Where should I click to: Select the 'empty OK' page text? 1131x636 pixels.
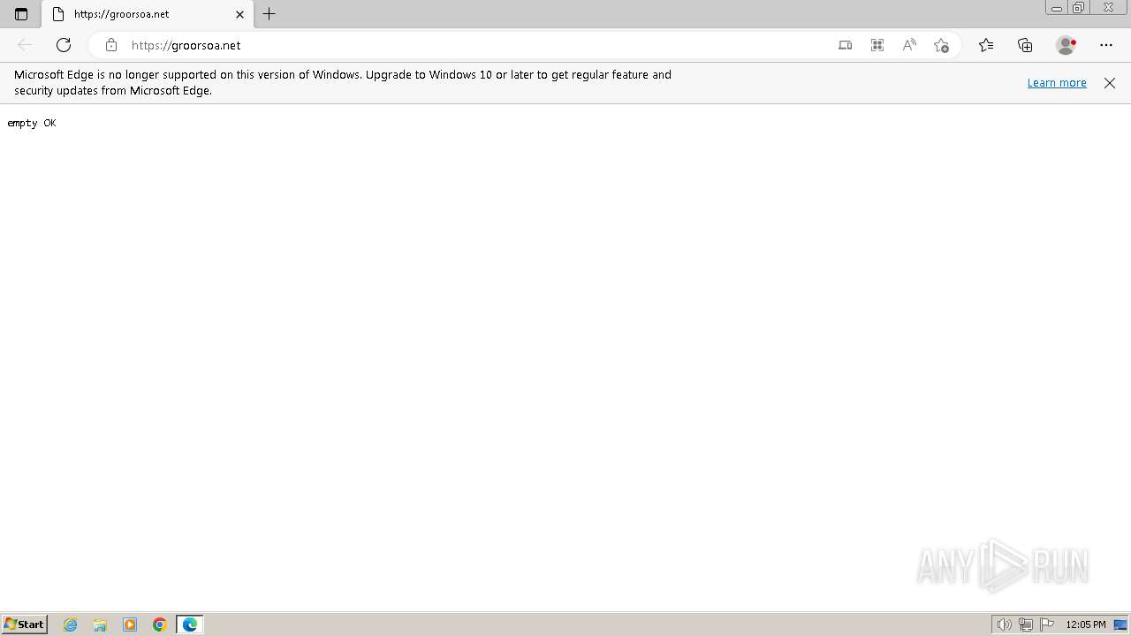pyautogui.click(x=32, y=123)
